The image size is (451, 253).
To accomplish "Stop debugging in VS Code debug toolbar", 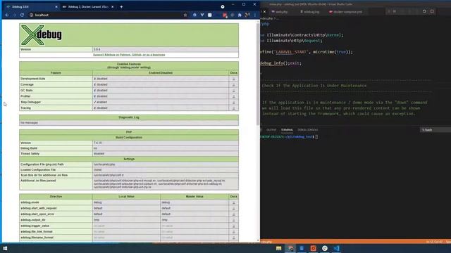I will point(432,11).
